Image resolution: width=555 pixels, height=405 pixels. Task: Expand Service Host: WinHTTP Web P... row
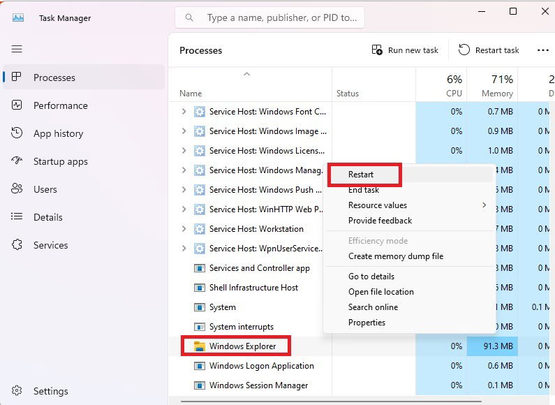tap(184, 209)
